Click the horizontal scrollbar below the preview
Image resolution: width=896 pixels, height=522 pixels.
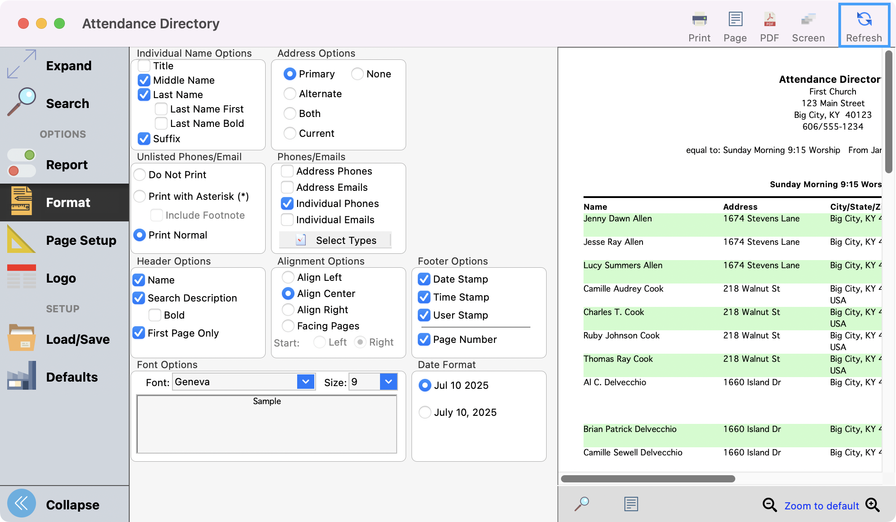[648, 478]
